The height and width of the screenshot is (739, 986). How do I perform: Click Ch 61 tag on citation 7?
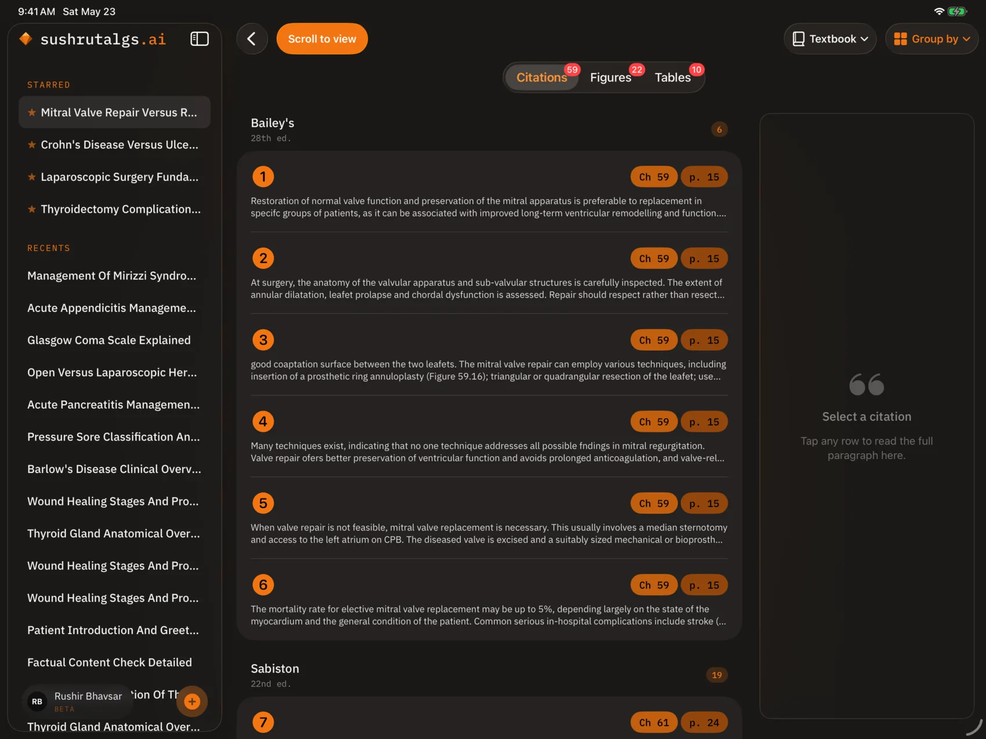point(654,722)
